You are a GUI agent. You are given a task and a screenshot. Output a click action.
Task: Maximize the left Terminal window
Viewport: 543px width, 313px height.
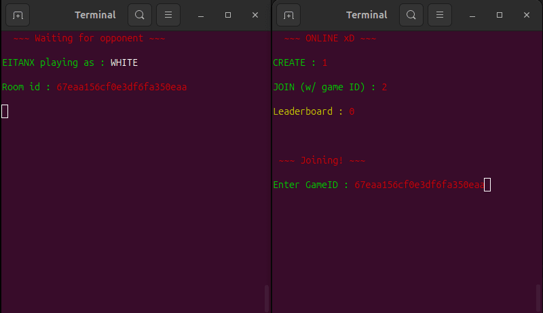[x=228, y=15]
